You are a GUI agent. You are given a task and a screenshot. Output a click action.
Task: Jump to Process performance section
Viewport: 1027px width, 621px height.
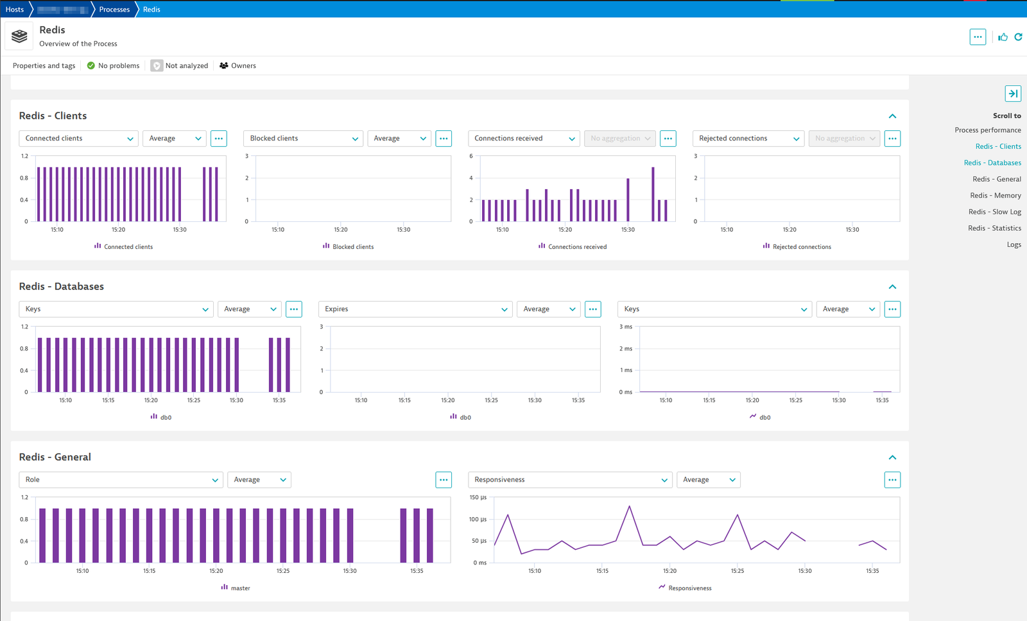tap(987, 130)
